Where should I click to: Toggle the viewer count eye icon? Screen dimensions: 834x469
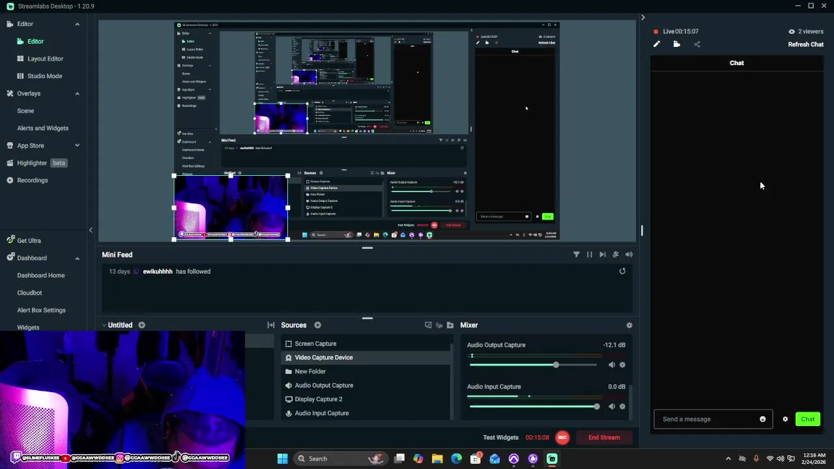coord(792,31)
